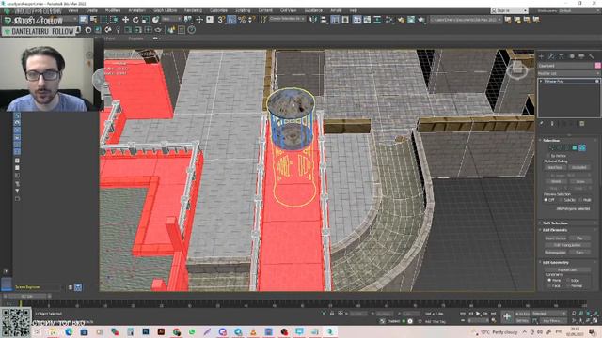Select Vertex sub-object level icon
Image resolution: width=602 pixels, height=338 pixels.
(x=552, y=147)
